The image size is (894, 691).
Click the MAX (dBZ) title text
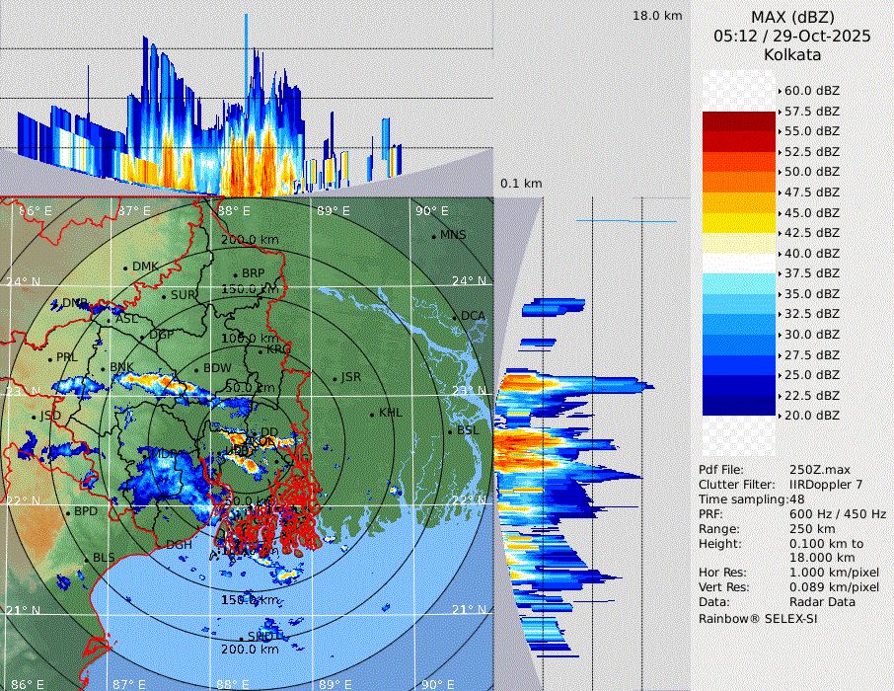(792, 17)
